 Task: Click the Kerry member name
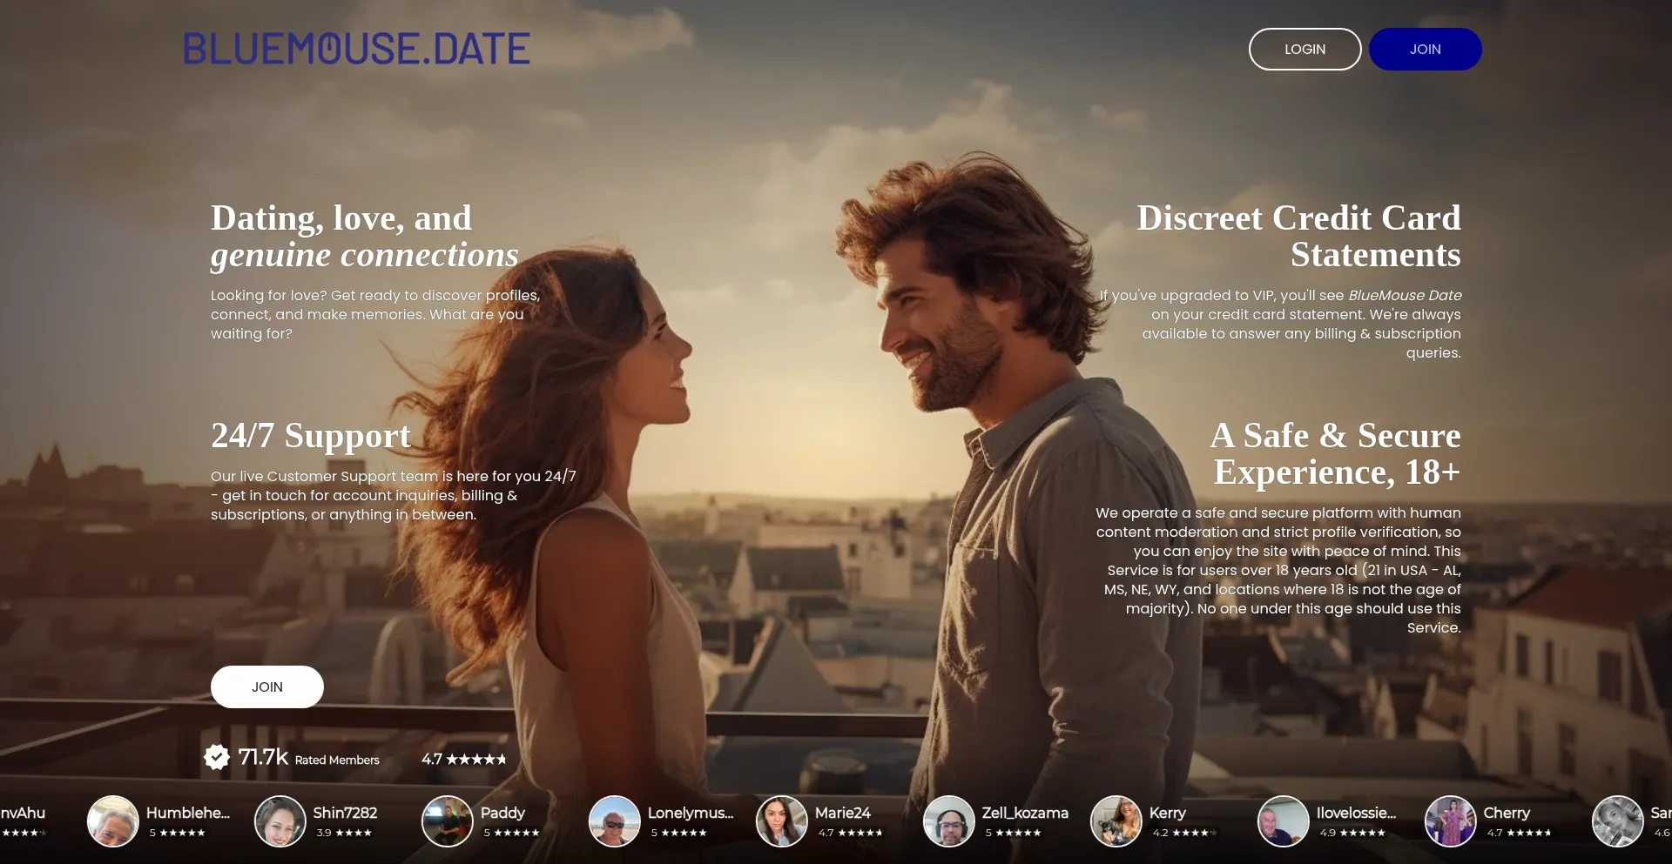point(1168,813)
